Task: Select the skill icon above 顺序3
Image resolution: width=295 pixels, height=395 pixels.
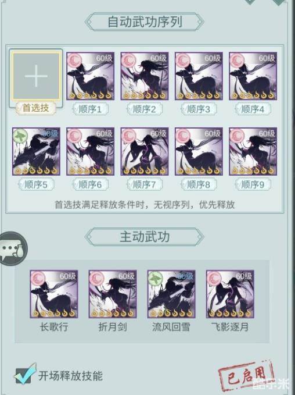Action: [x=199, y=76]
